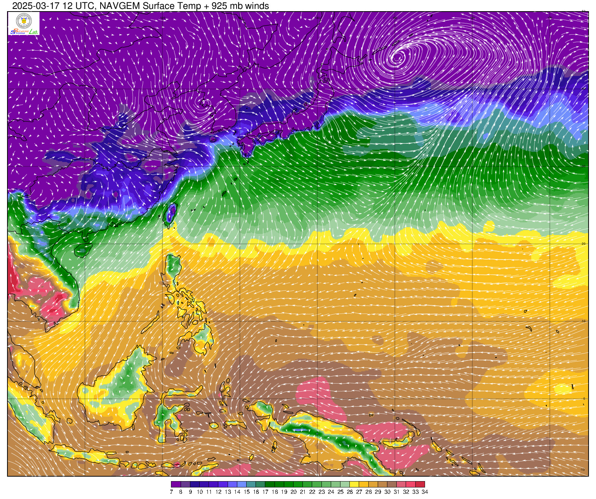The height and width of the screenshot is (499, 596).
Task: Click the 34 label at colorbar end
Action: click(425, 492)
